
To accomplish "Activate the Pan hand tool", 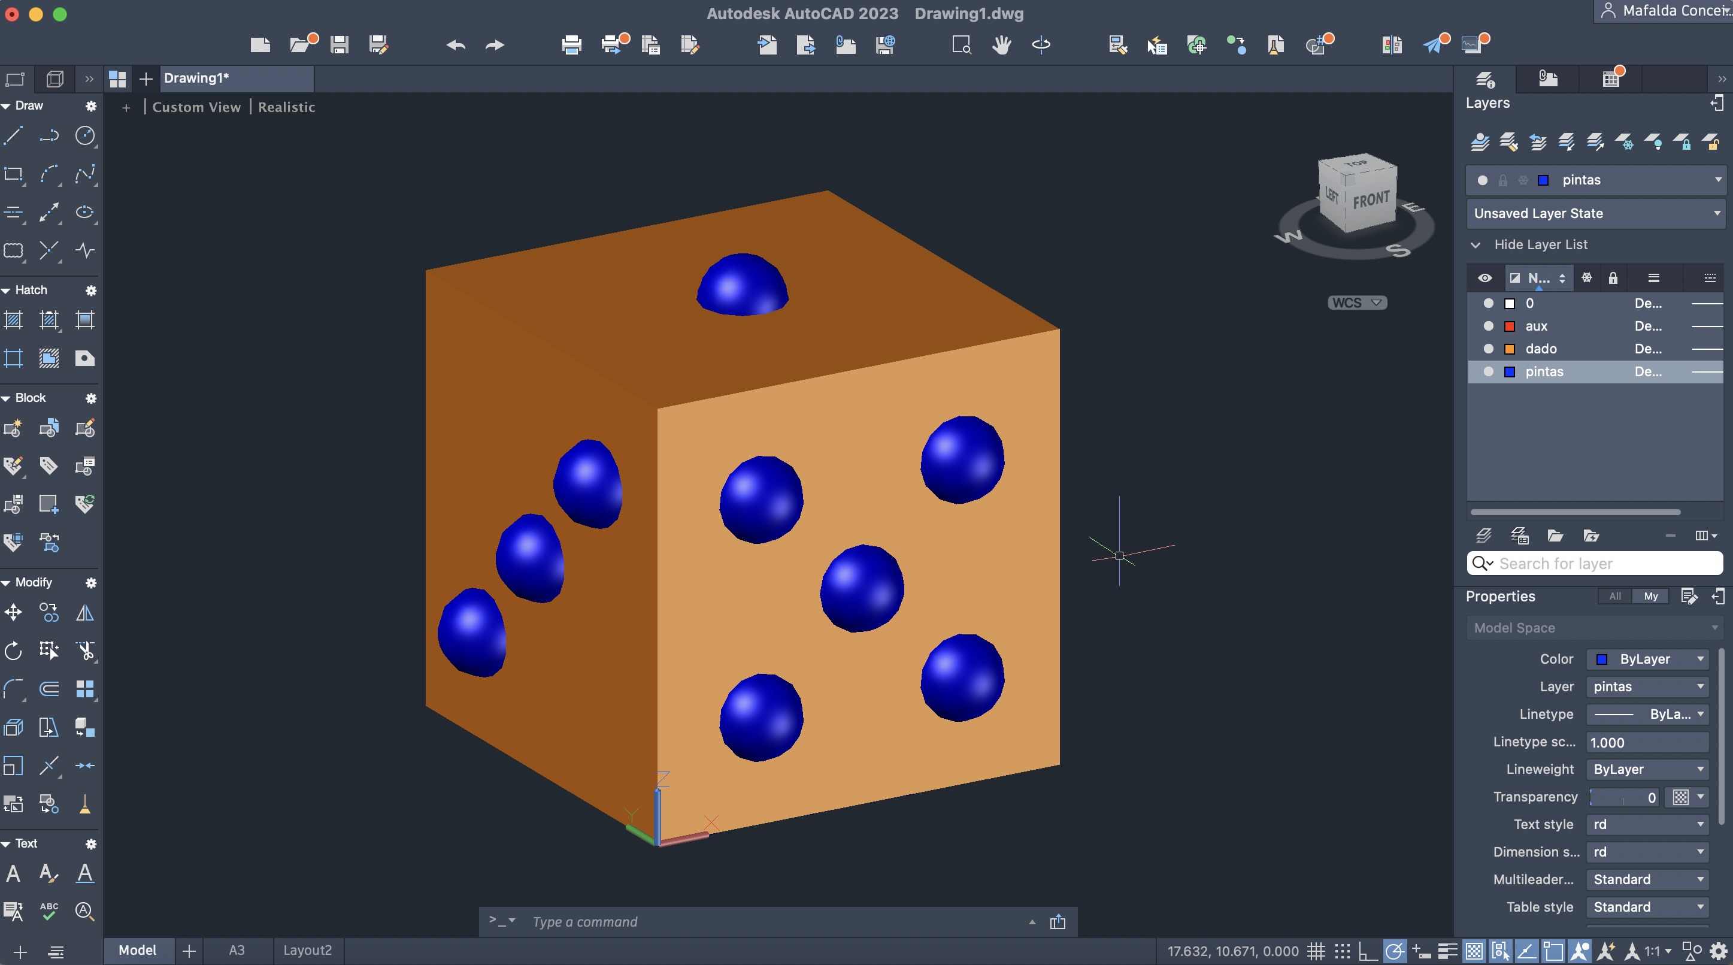I will coord(1001,45).
